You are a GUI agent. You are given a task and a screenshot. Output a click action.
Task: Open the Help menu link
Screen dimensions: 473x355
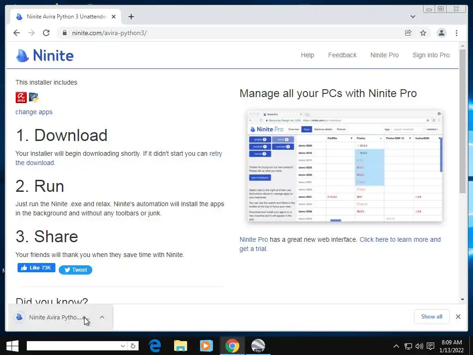(x=307, y=55)
